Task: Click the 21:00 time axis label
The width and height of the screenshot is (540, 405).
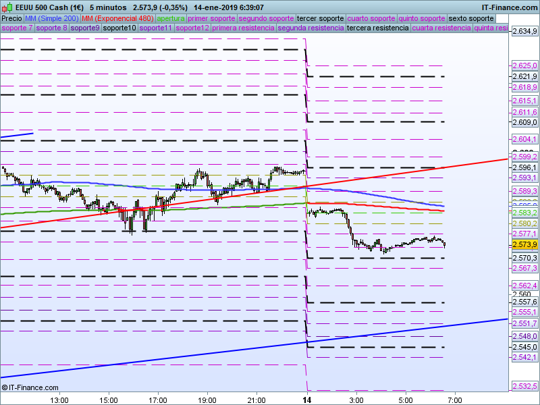Action: [256, 400]
